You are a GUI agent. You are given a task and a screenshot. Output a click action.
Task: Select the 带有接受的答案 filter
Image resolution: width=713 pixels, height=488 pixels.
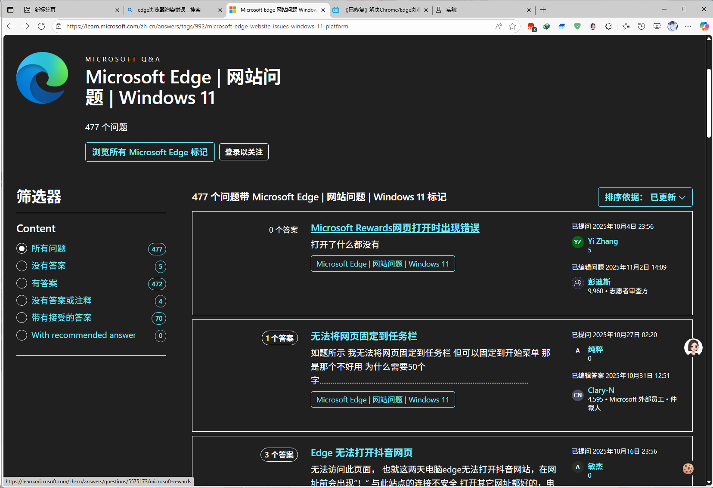(x=22, y=317)
